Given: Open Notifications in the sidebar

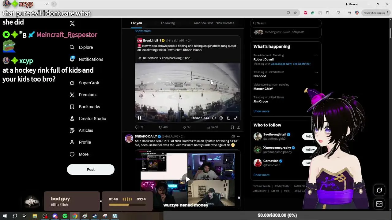Looking at the screenshot, I should coord(86,59).
